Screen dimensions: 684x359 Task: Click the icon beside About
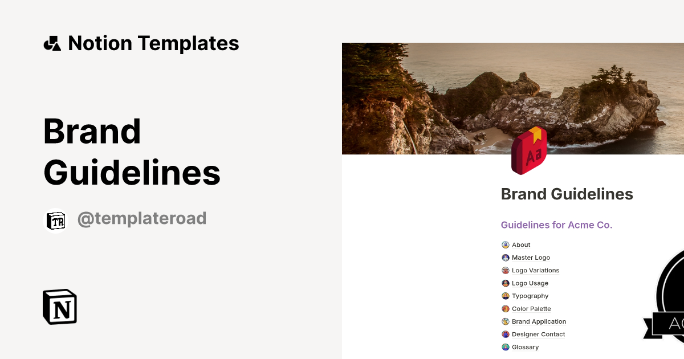pyautogui.click(x=505, y=245)
